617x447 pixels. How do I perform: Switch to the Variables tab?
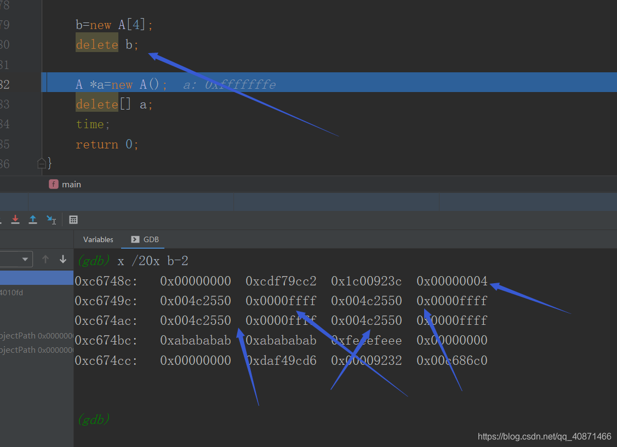pos(98,239)
